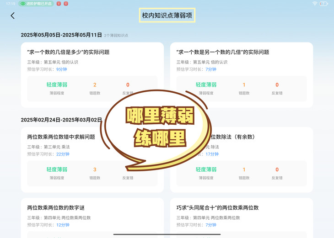This screenshot has height=238, width=334.
Task: Tap the page title 校内知识点薄弱项
Action: click(167, 16)
